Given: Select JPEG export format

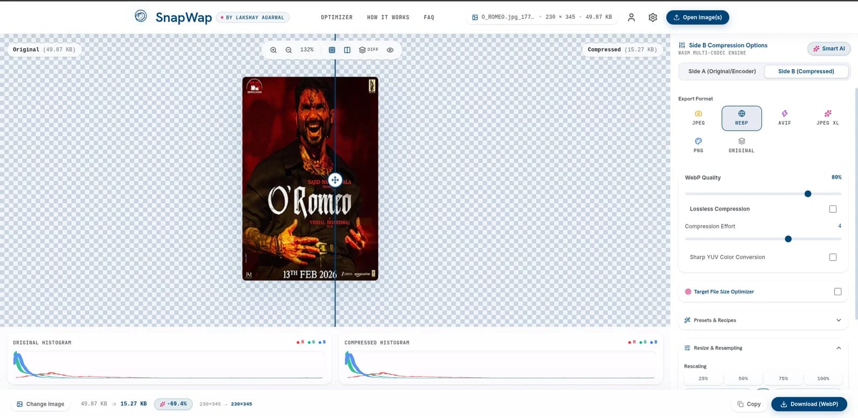Looking at the screenshot, I should (x=698, y=118).
